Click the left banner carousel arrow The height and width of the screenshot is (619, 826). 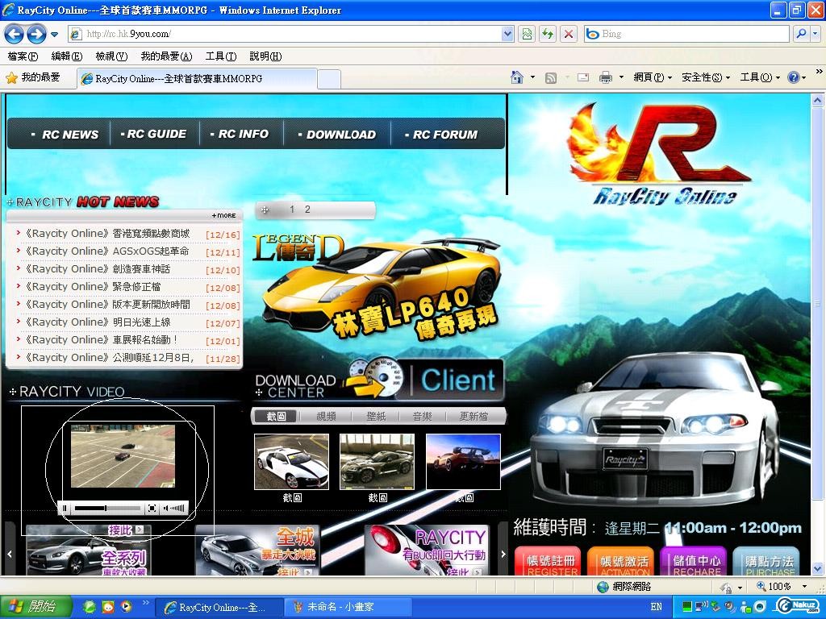(x=10, y=553)
